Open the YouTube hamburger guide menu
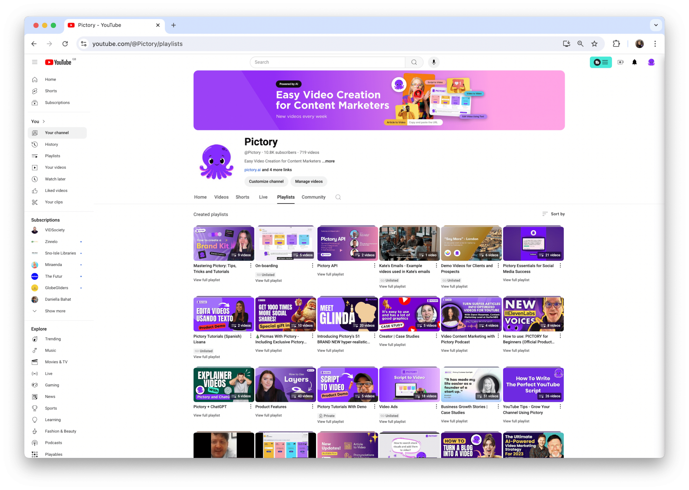689x490 pixels. click(x=35, y=62)
